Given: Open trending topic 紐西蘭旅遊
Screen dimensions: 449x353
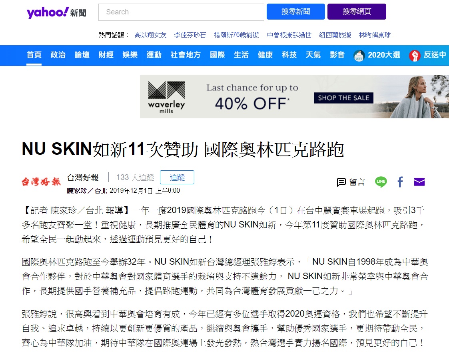Looking at the screenshot, I should (335, 35).
